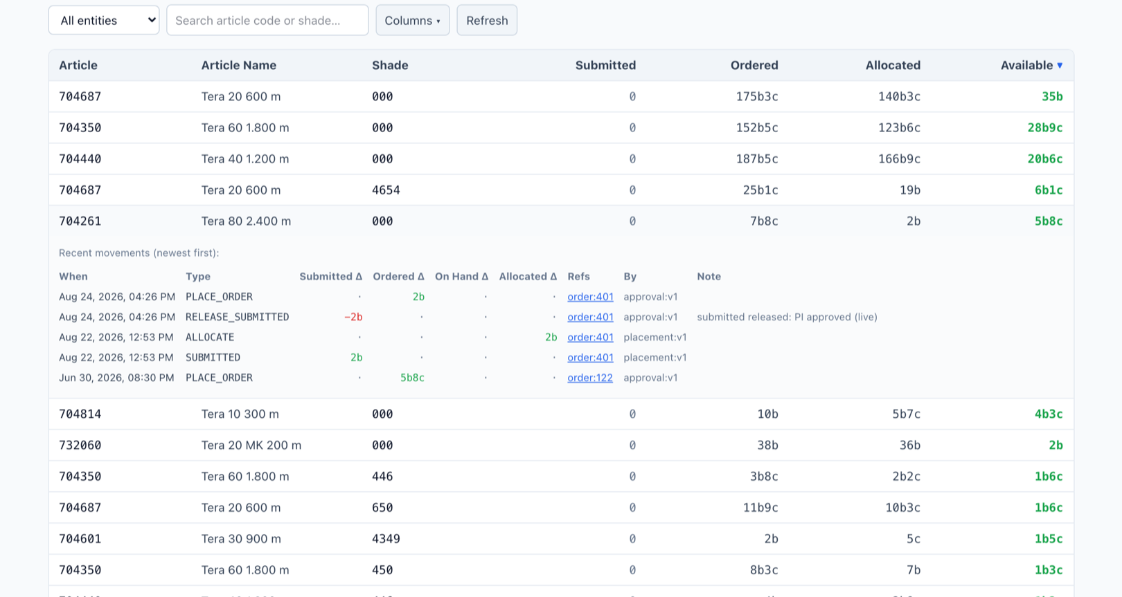This screenshot has height=597, width=1122.
Task: Click article code 732060
Action: (80, 445)
